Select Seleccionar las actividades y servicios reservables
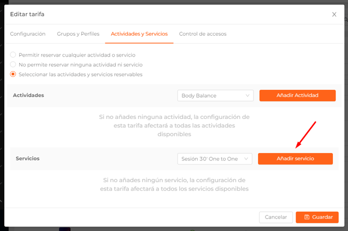This screenshot has height=231, width=348. (x=13, y=74)
